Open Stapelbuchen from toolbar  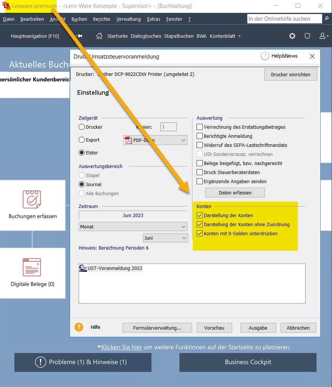[179, 36]
